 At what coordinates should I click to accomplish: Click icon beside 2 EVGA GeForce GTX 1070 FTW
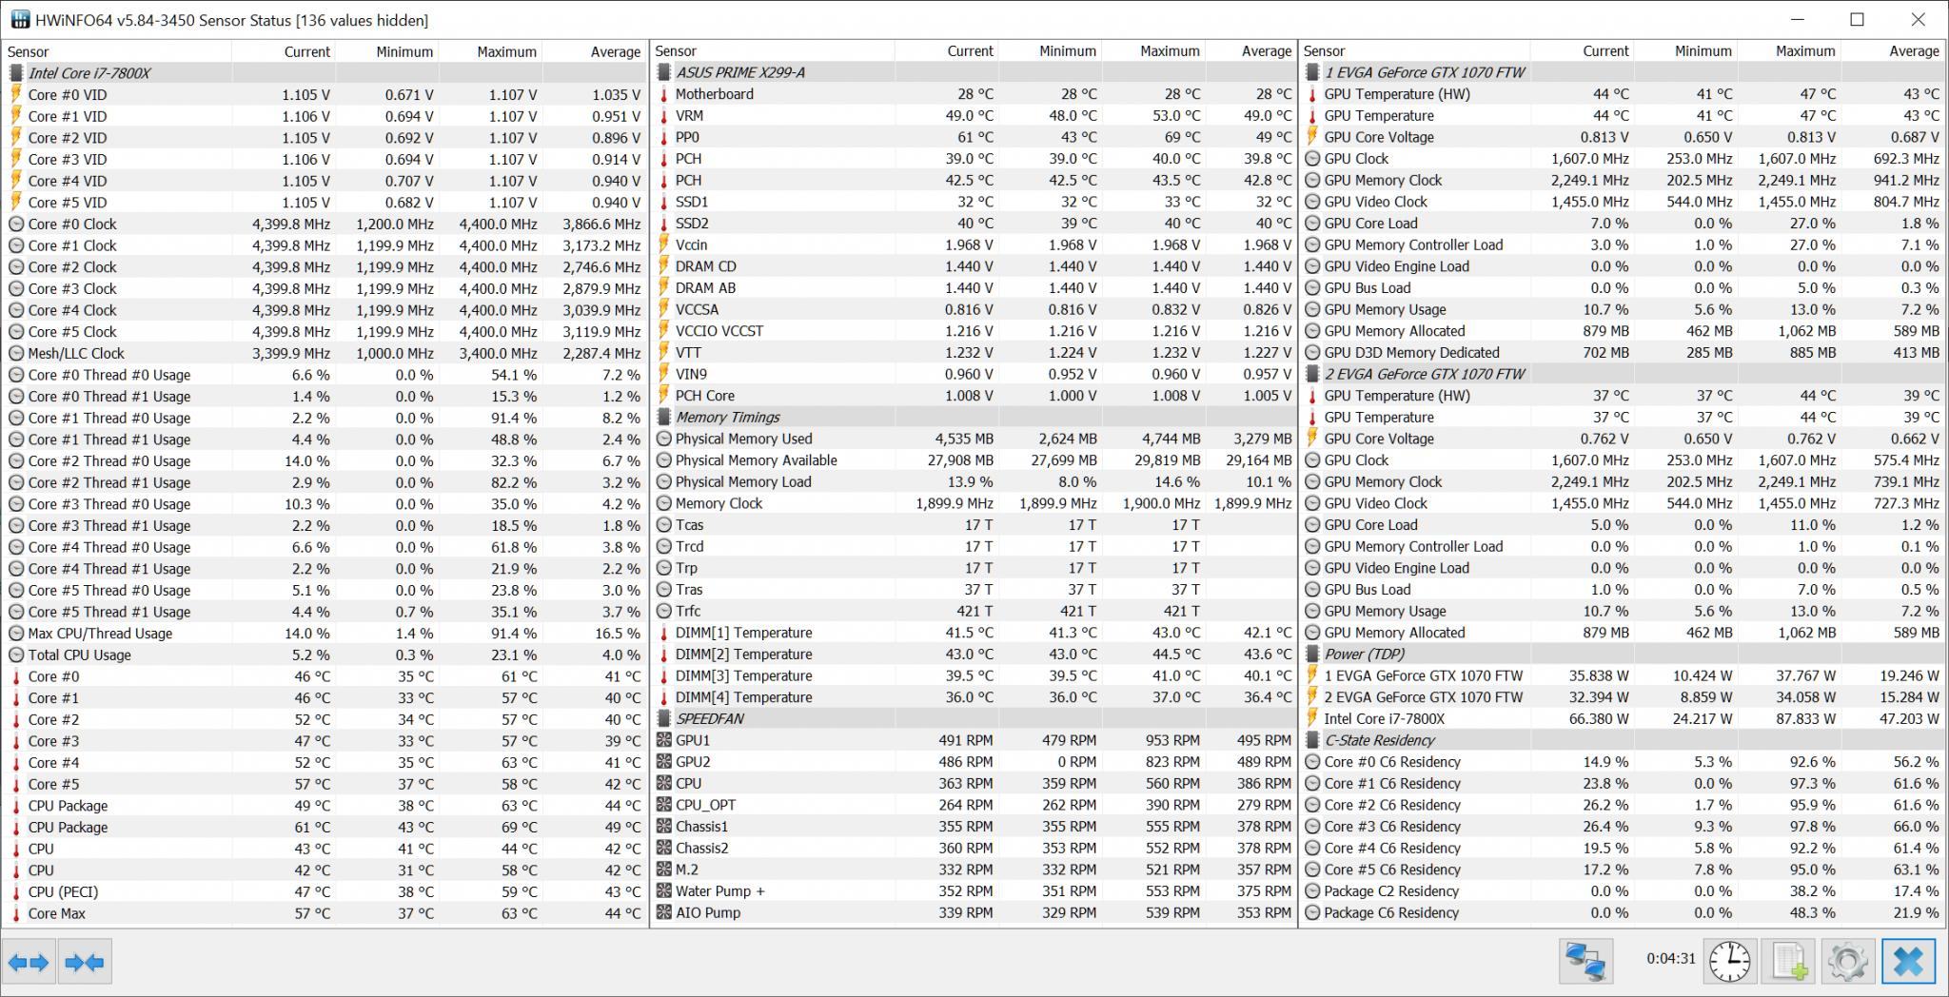[x=1312, y=374]
